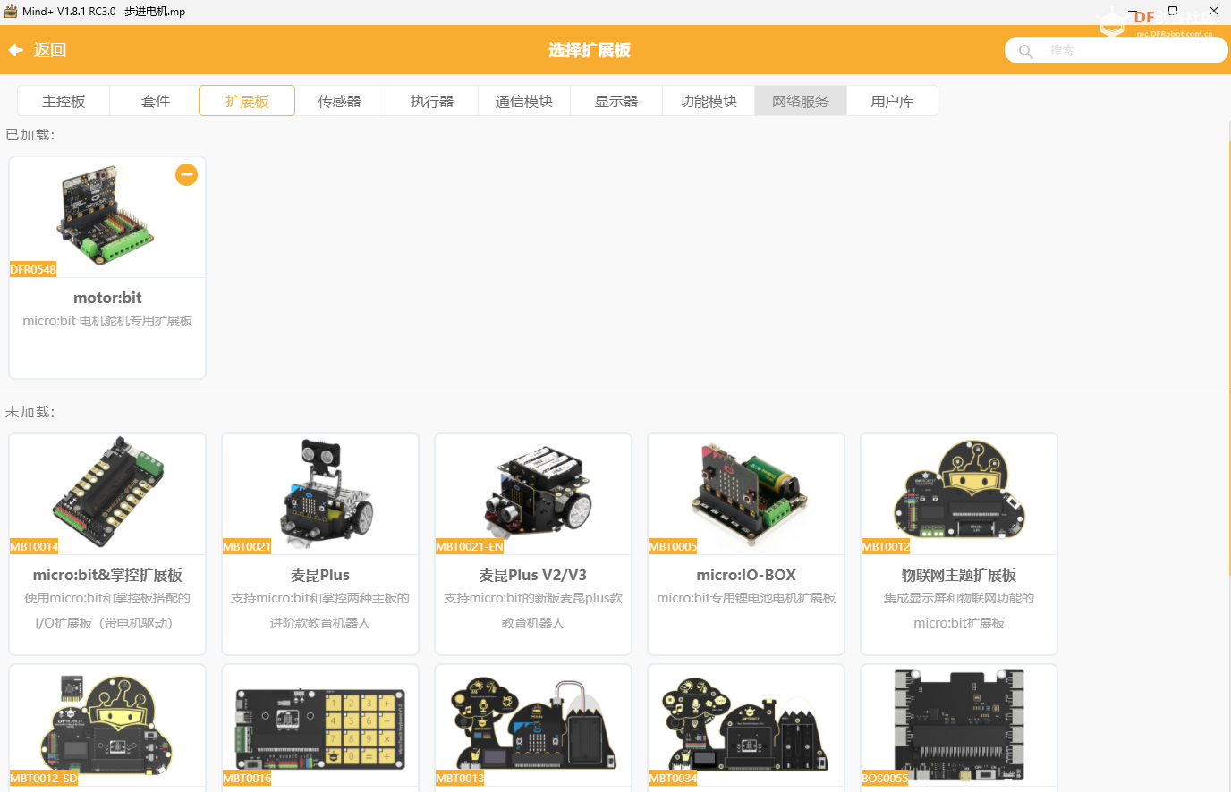Switch to the 传感器 tab
Screen dimensions: 1231x792
pyautogui.click(x=340, y=101)
